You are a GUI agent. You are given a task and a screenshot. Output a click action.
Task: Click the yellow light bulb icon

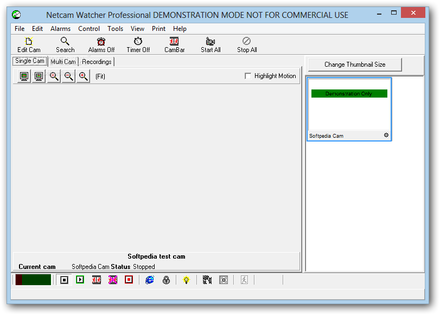pyautogui.click(x=186, y=280)
